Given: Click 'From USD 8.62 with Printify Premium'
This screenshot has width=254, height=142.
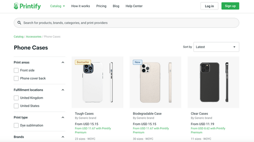Looking at the screenshot, I should 208,130.
